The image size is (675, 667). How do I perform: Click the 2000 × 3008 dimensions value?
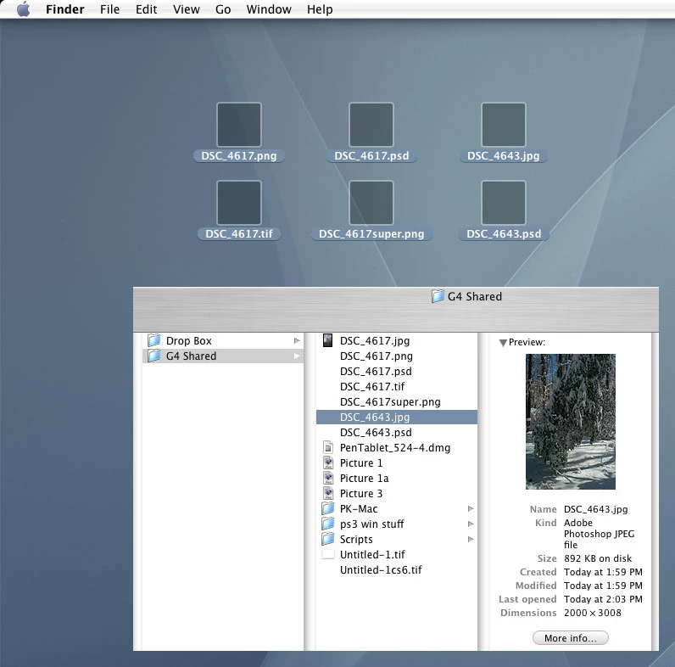tap(593, 613)
